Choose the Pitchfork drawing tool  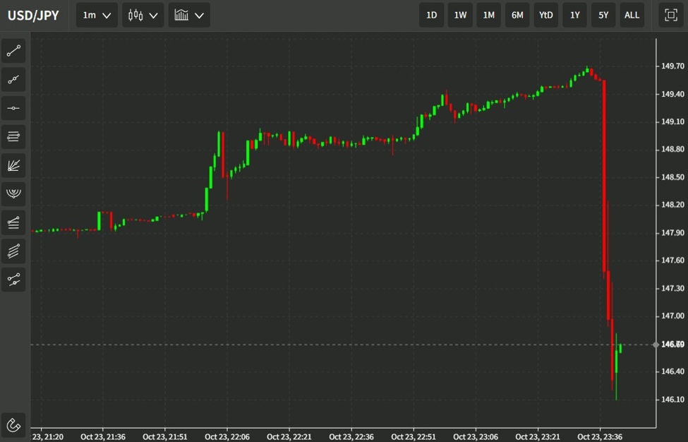[13, 193]
